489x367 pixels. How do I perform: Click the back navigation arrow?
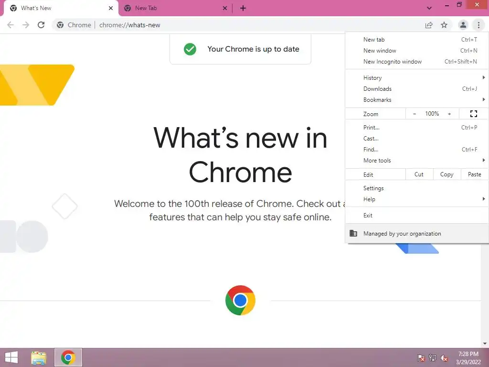[11, 25]
